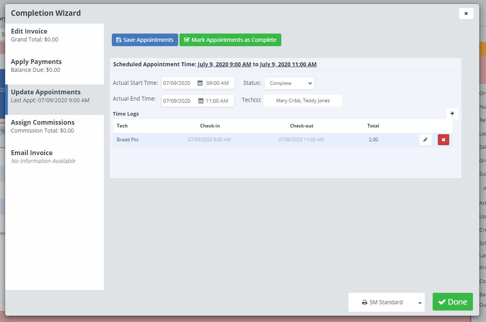The image size is (486, 322).
Task: Open calendar picker for Actual End Time
Action: click(200, 101)
